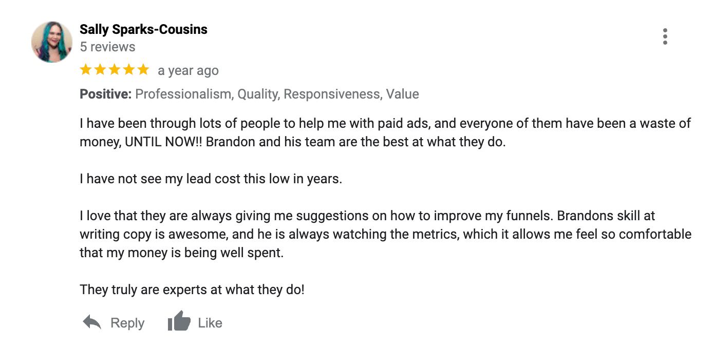Click the thumbs-up Like icon
Screen dimensions: 714x347
(179, 321)
